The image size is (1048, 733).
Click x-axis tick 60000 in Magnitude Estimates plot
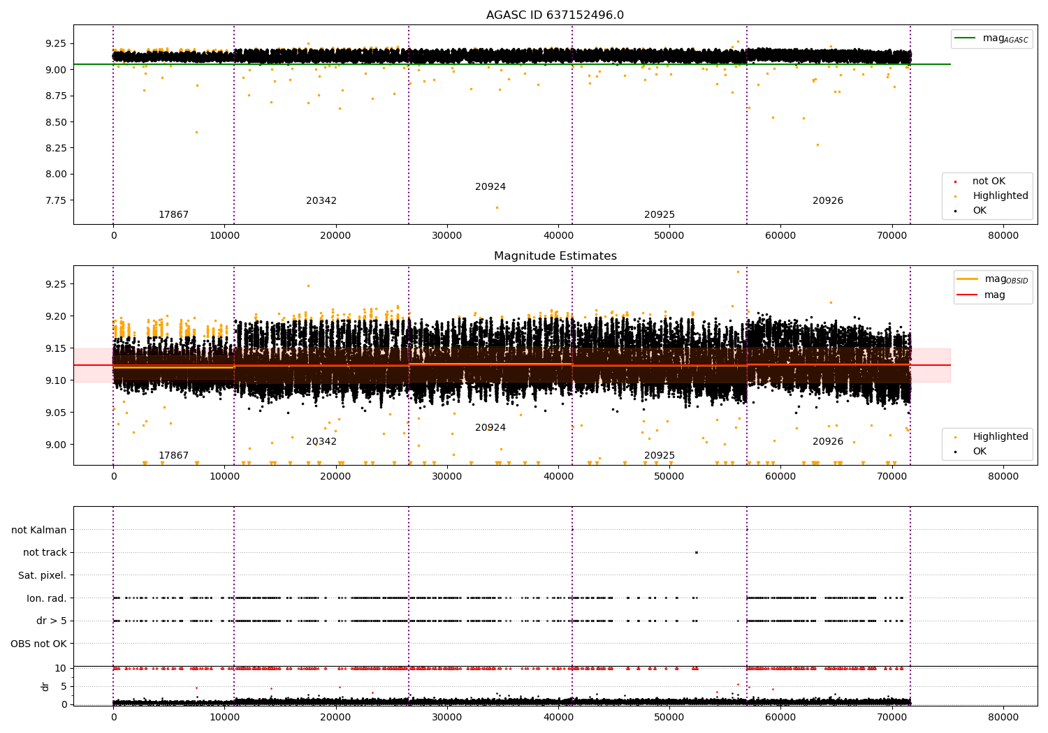pyautogui.click(x=780, y=477)
